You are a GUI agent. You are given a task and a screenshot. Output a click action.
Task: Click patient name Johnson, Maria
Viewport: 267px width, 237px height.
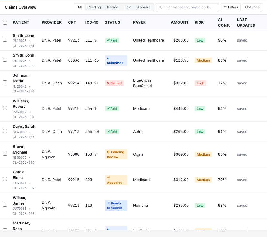[x=21, y=78]
